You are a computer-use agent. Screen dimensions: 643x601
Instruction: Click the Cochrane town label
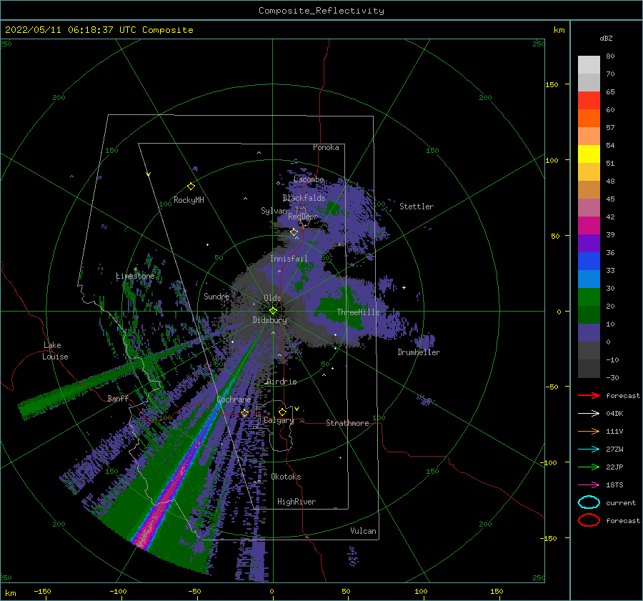(x=234, y=399)
